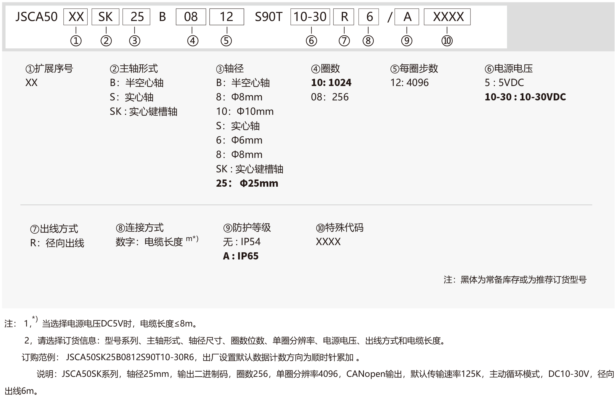Viewport: 615px width, 399px height.
Task: Select the bold 25: Φ25mm option
Action: tap(247, 183)
